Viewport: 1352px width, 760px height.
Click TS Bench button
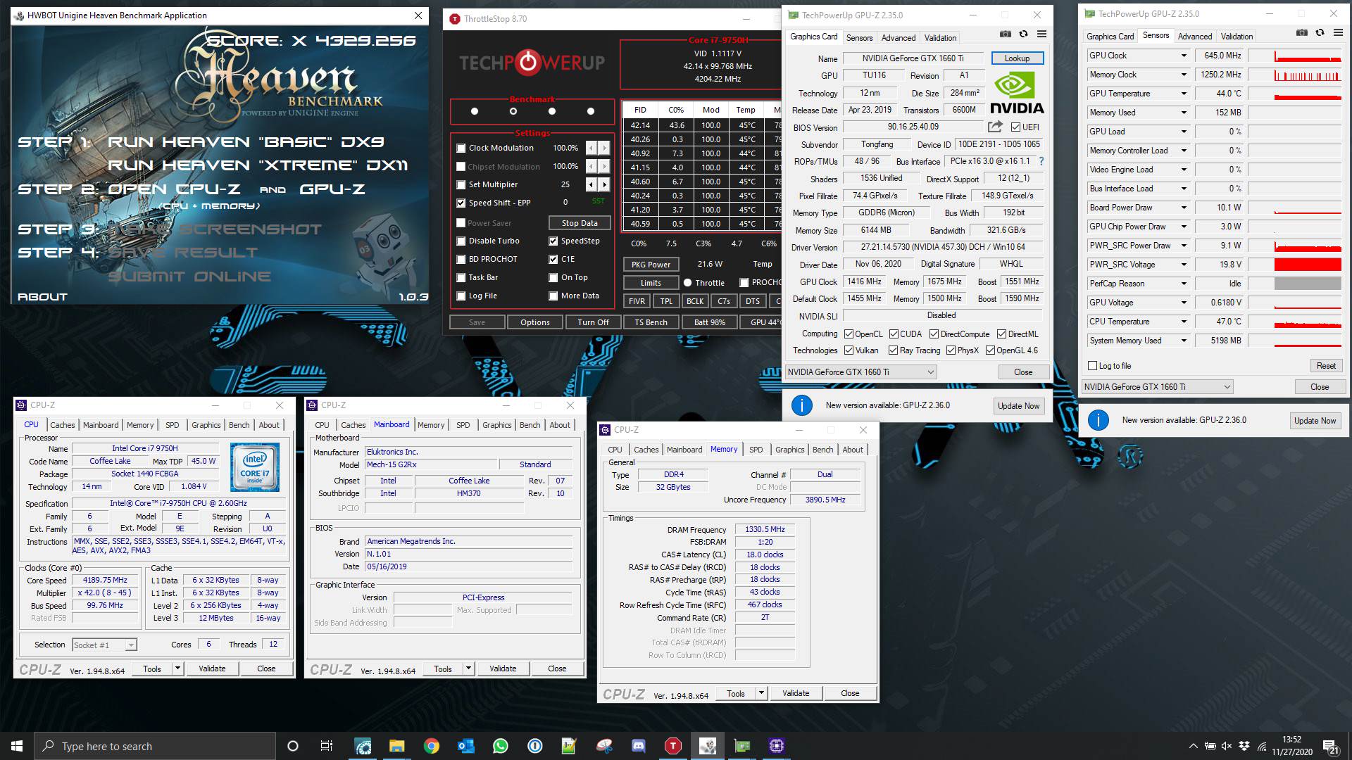[651, 322]
